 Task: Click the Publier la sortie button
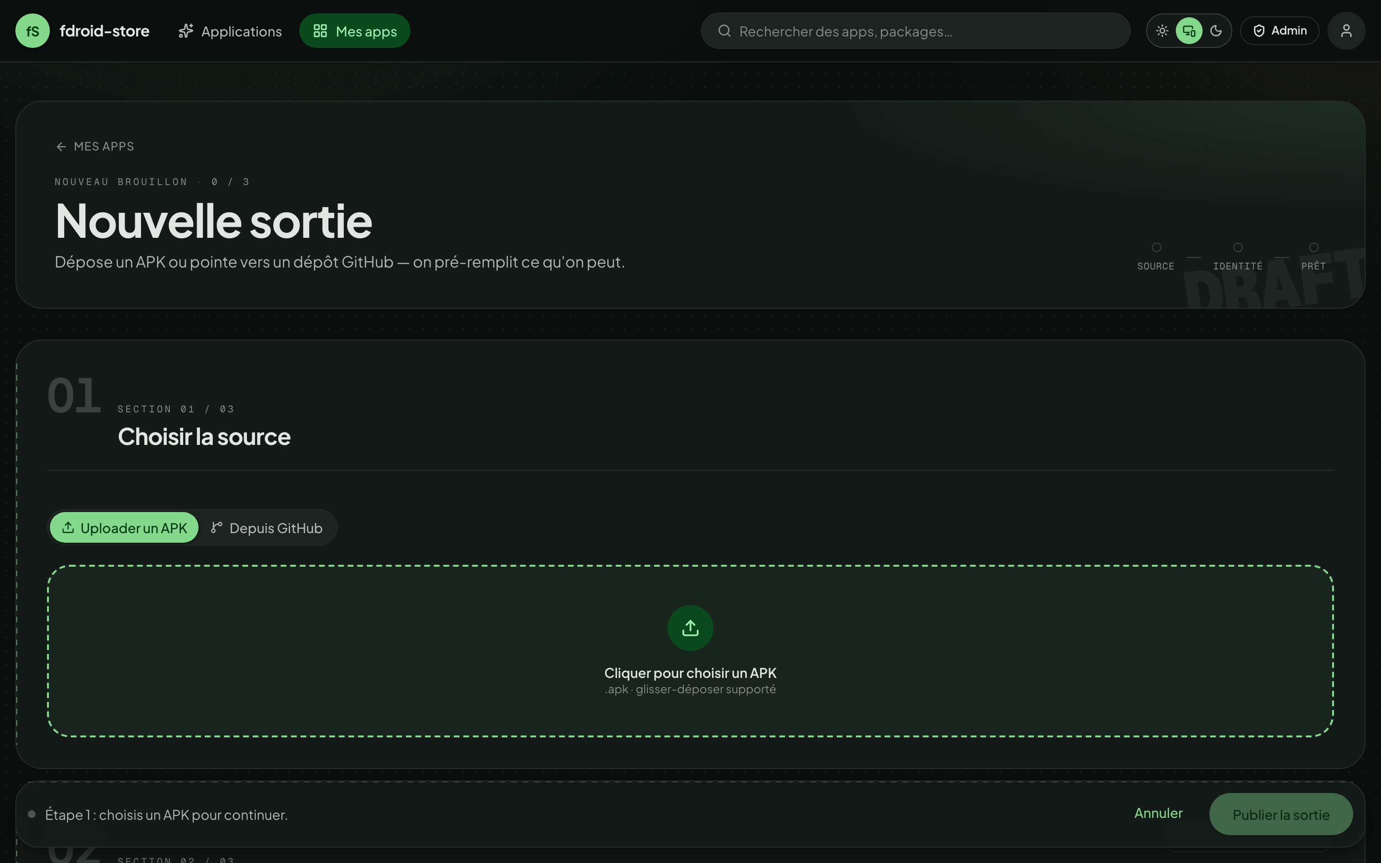[1281, 815]
